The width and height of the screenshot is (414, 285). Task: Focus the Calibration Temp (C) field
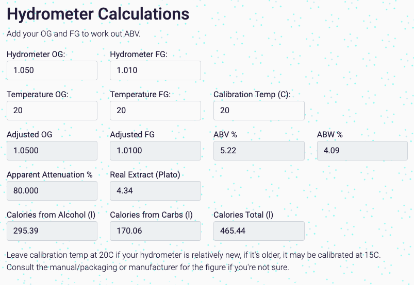[x=259, y=111]
